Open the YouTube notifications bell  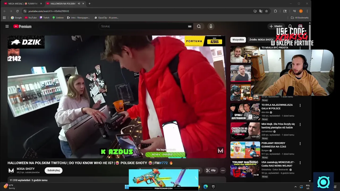pos(290,26)
